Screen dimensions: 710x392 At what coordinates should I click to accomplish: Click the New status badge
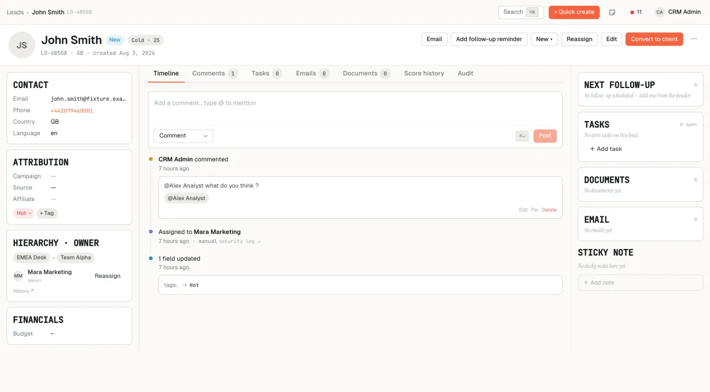coord(115,40)
